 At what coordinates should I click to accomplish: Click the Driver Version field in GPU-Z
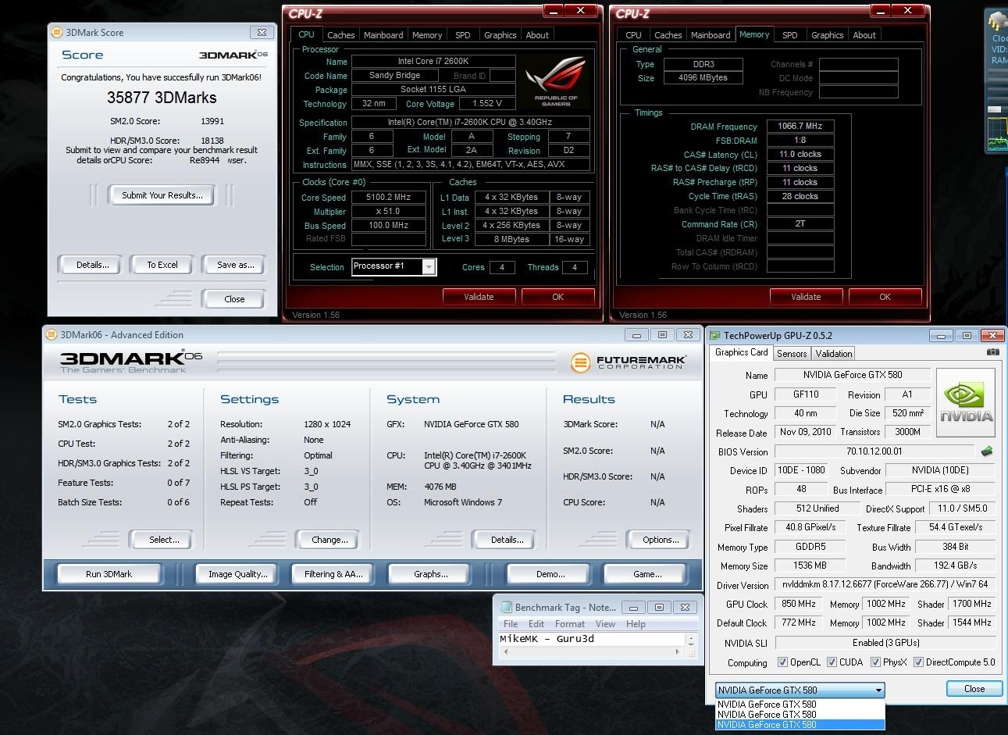coord(884,584)
